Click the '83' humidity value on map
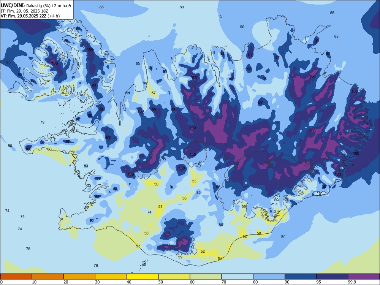 point(86,166)
